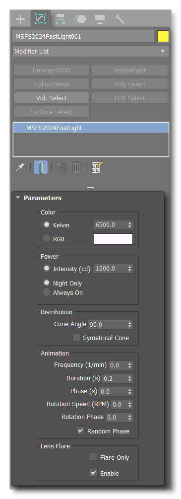Click the Rotation Speed spinner arrows
This screenshot has width=181, height=499.
130,405
